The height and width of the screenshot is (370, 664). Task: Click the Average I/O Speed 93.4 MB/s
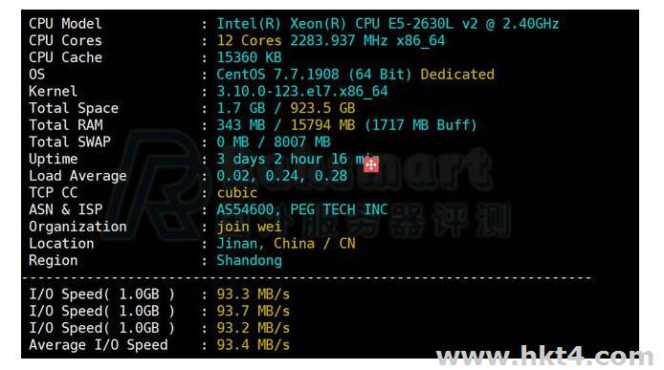click(x=253, y=345)
